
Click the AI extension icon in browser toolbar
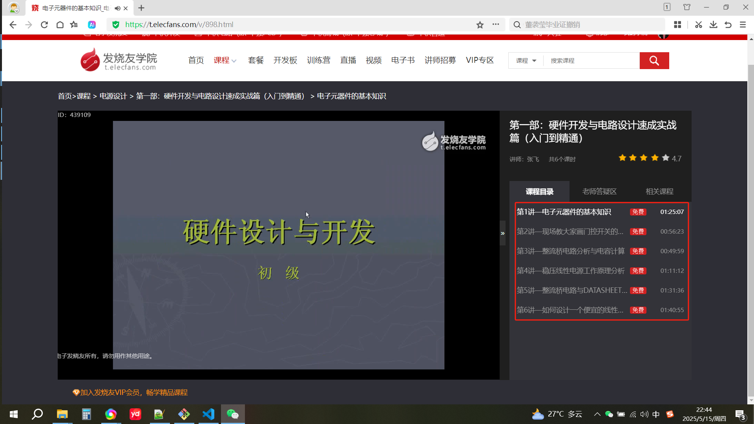point(92,24)
